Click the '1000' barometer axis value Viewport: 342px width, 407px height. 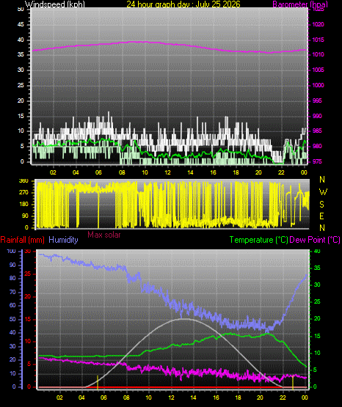click(318, 85)
